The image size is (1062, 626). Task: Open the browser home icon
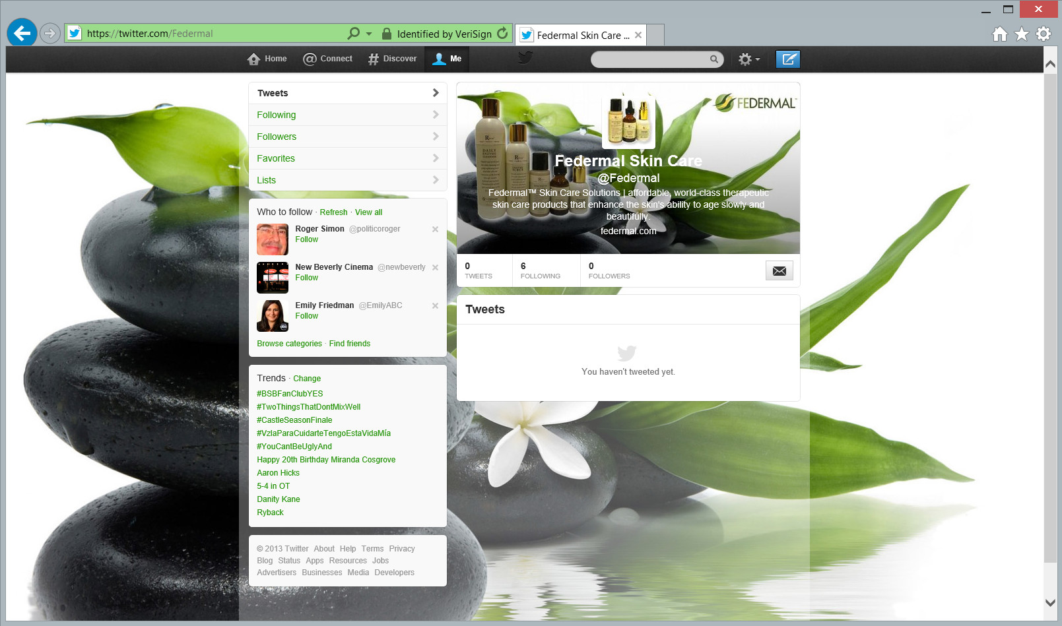pos(1000,34)
